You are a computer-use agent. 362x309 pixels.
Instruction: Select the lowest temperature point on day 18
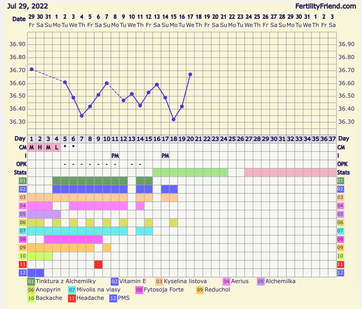pyautogui.click(x=174, y=119)
